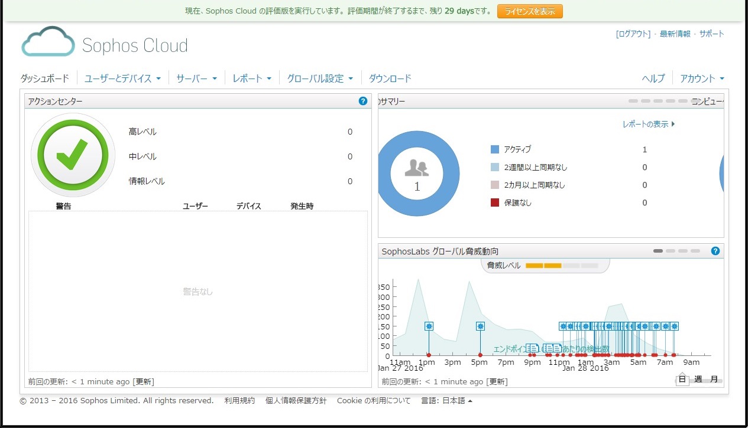The image size is (748, 428).
Task: Select last pager dot in threat panel
Action: click(695, 251)
